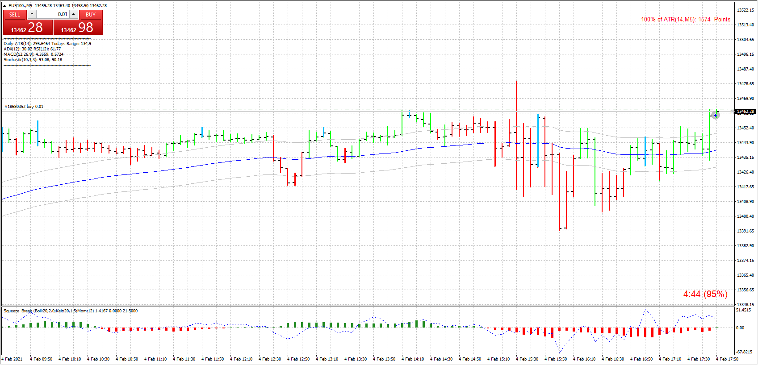Click the 4 Feb 17:50 time label

[x=727, y=359]
